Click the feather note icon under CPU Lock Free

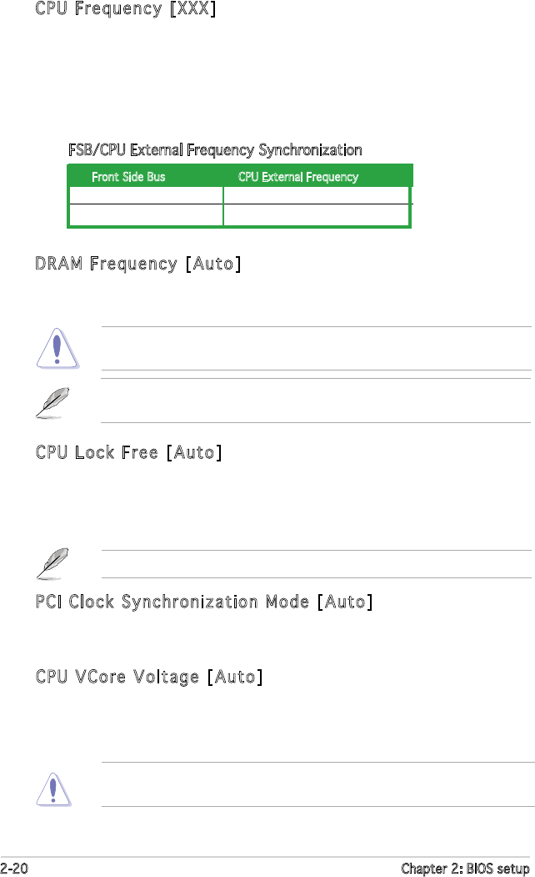[55, 564]
